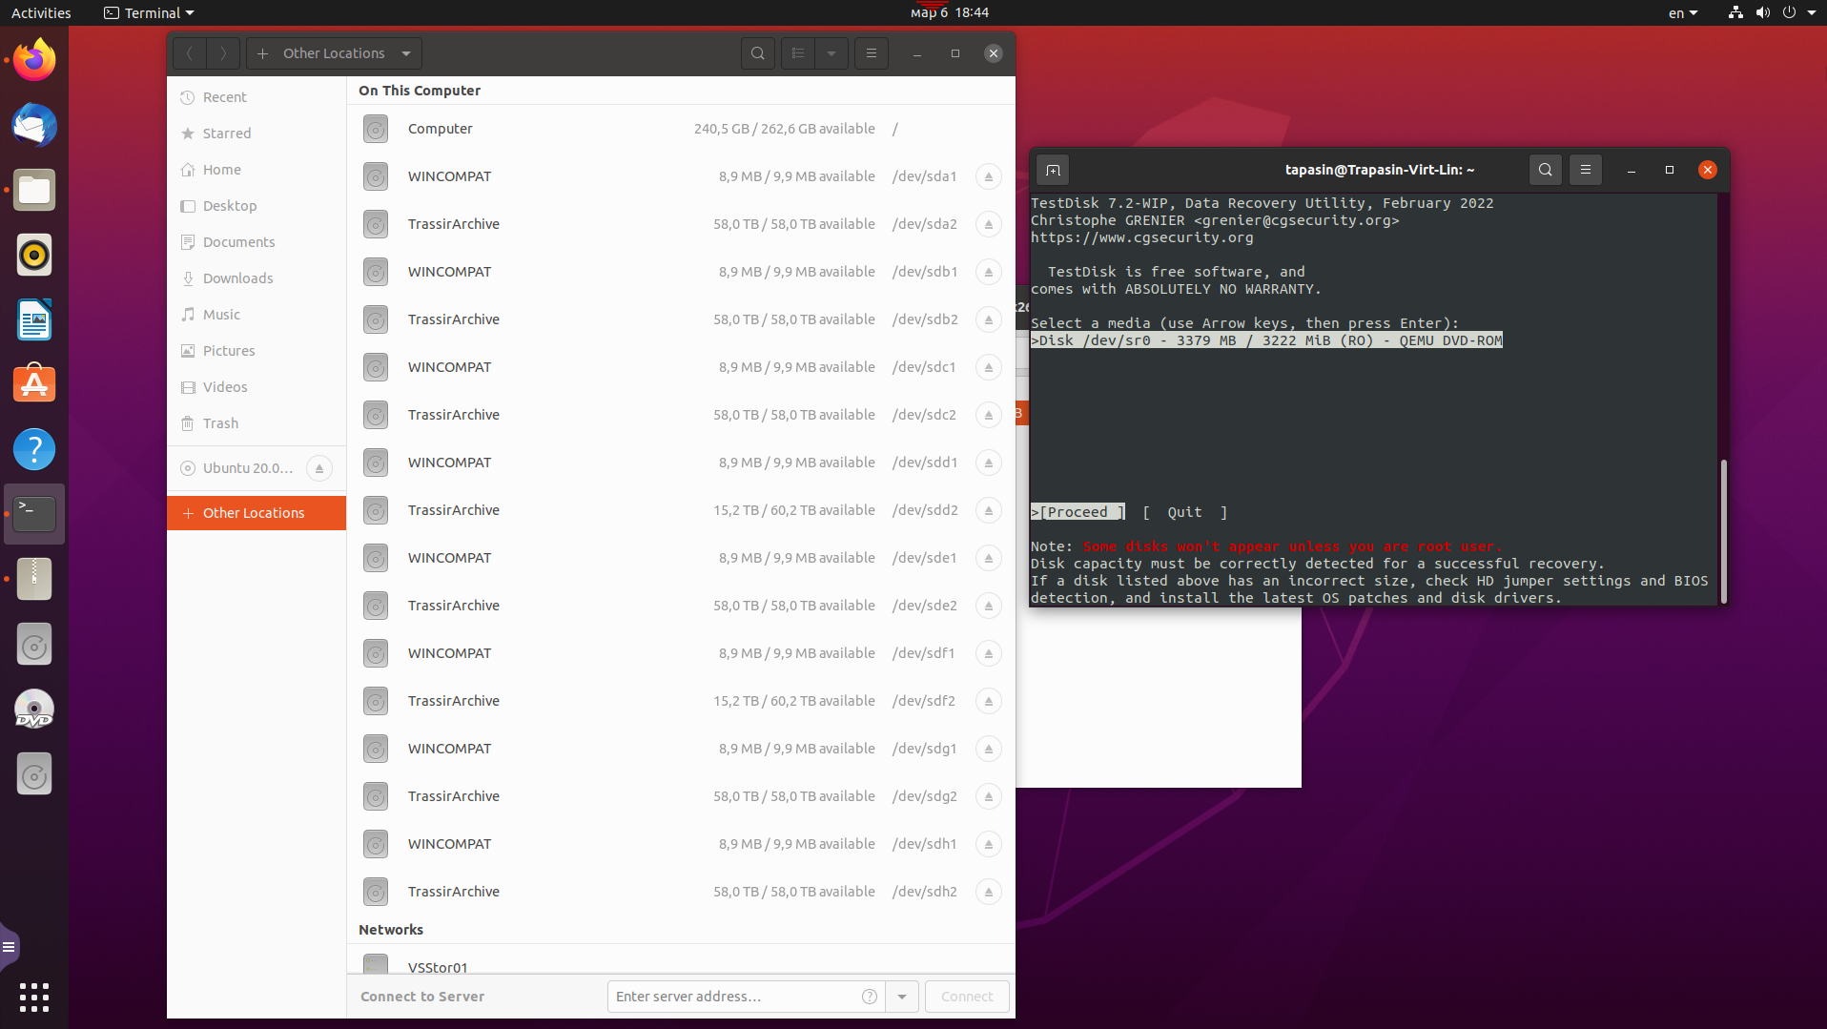
Task: Select Proceed in TestDisk
Action: pyautogui.click(x=1078, y=512)
